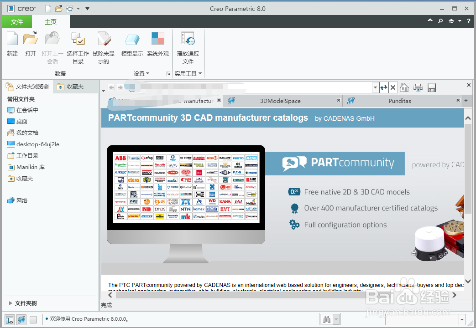Click vertical scrollbar down arrow of page

[x=468, y=281]
